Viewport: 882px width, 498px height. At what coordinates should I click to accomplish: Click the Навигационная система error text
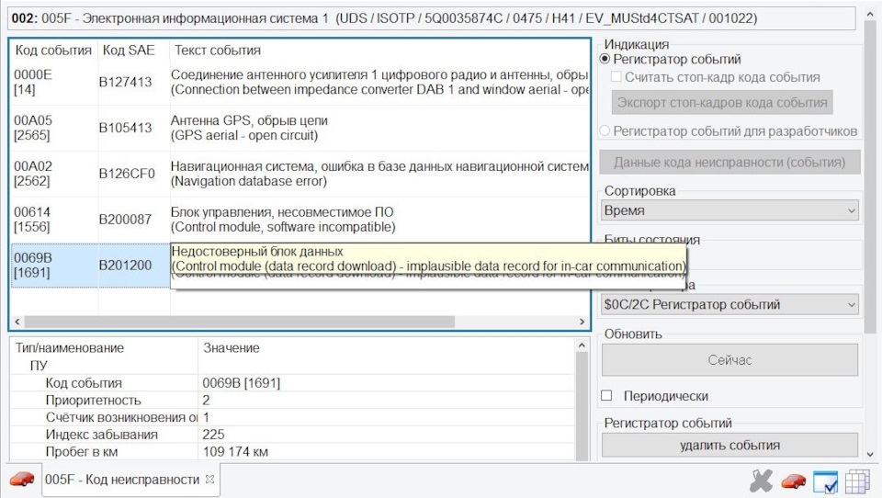coord(379,166)
